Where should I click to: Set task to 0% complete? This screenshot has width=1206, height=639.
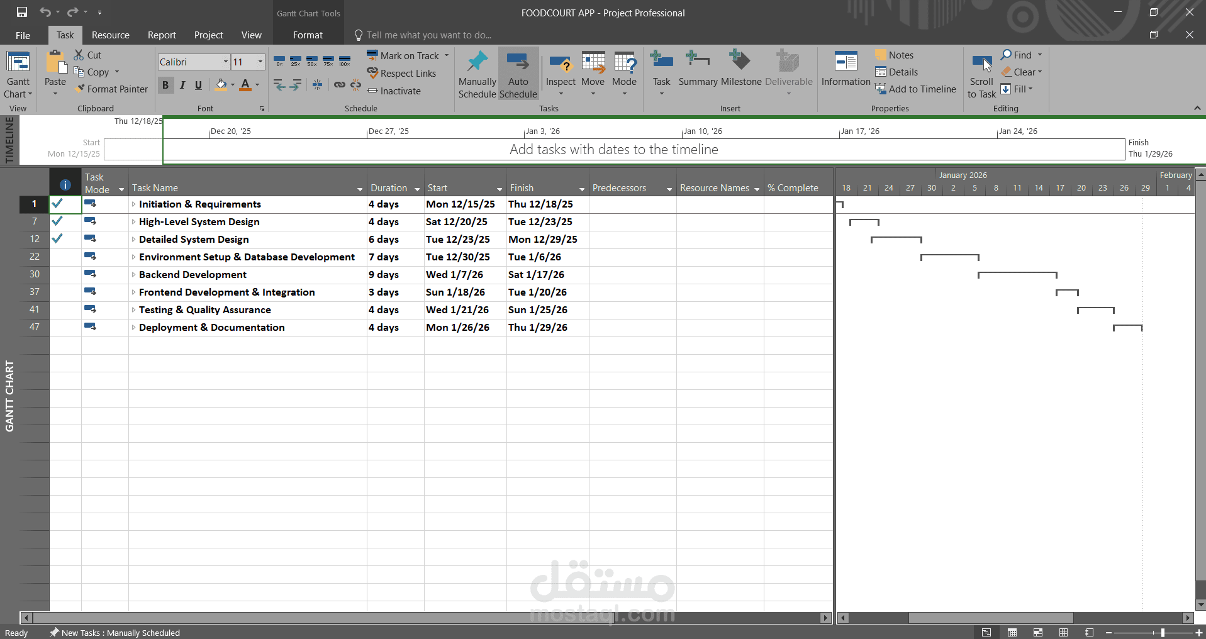(x=279, y=61)
